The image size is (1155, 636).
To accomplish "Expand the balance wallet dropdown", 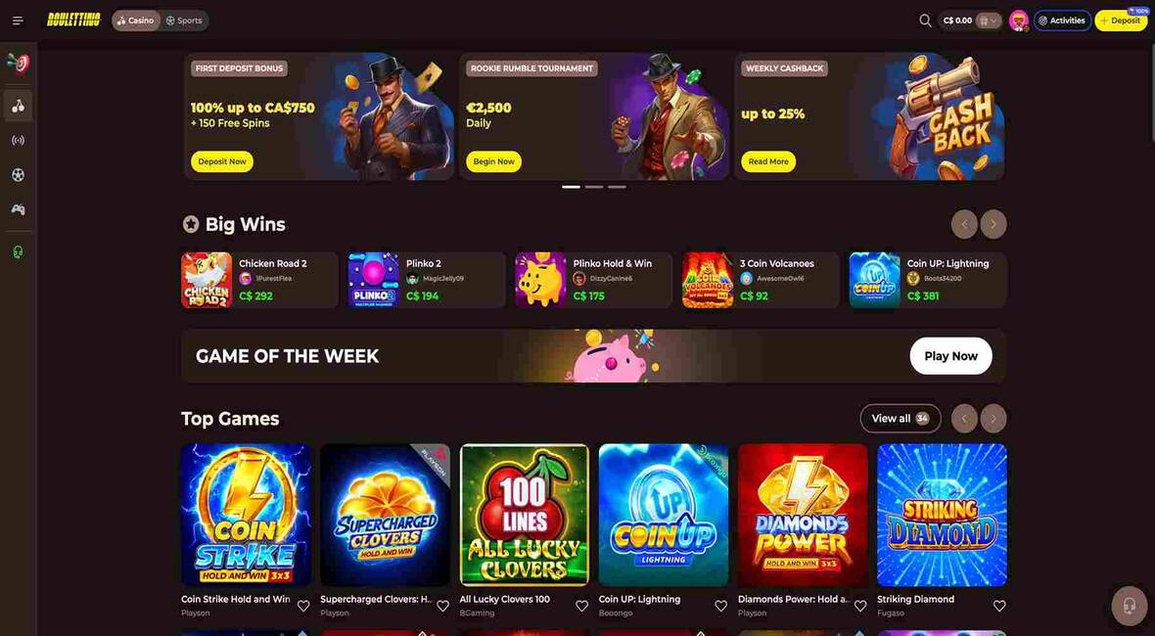I will pos(990,21).
